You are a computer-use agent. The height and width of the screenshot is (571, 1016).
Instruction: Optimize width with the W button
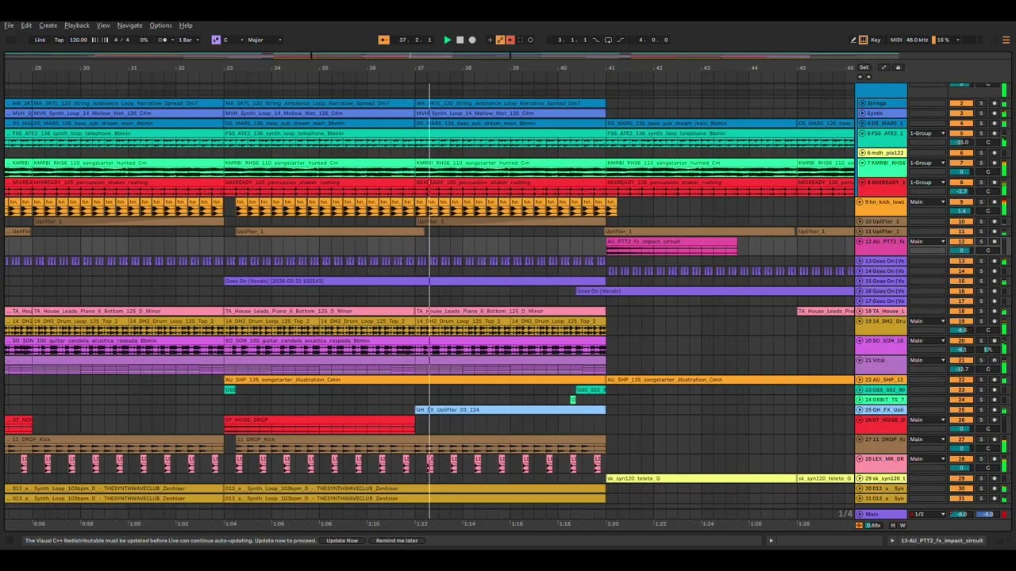coord(902,525)
